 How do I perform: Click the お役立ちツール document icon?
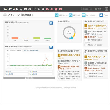(x=57, y=15)
